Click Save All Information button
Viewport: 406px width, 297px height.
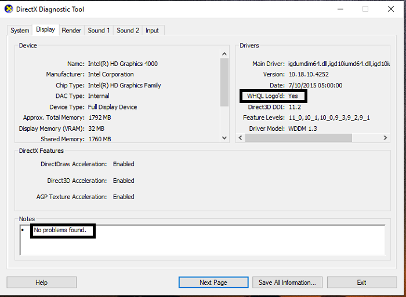[x=287, y=283]
